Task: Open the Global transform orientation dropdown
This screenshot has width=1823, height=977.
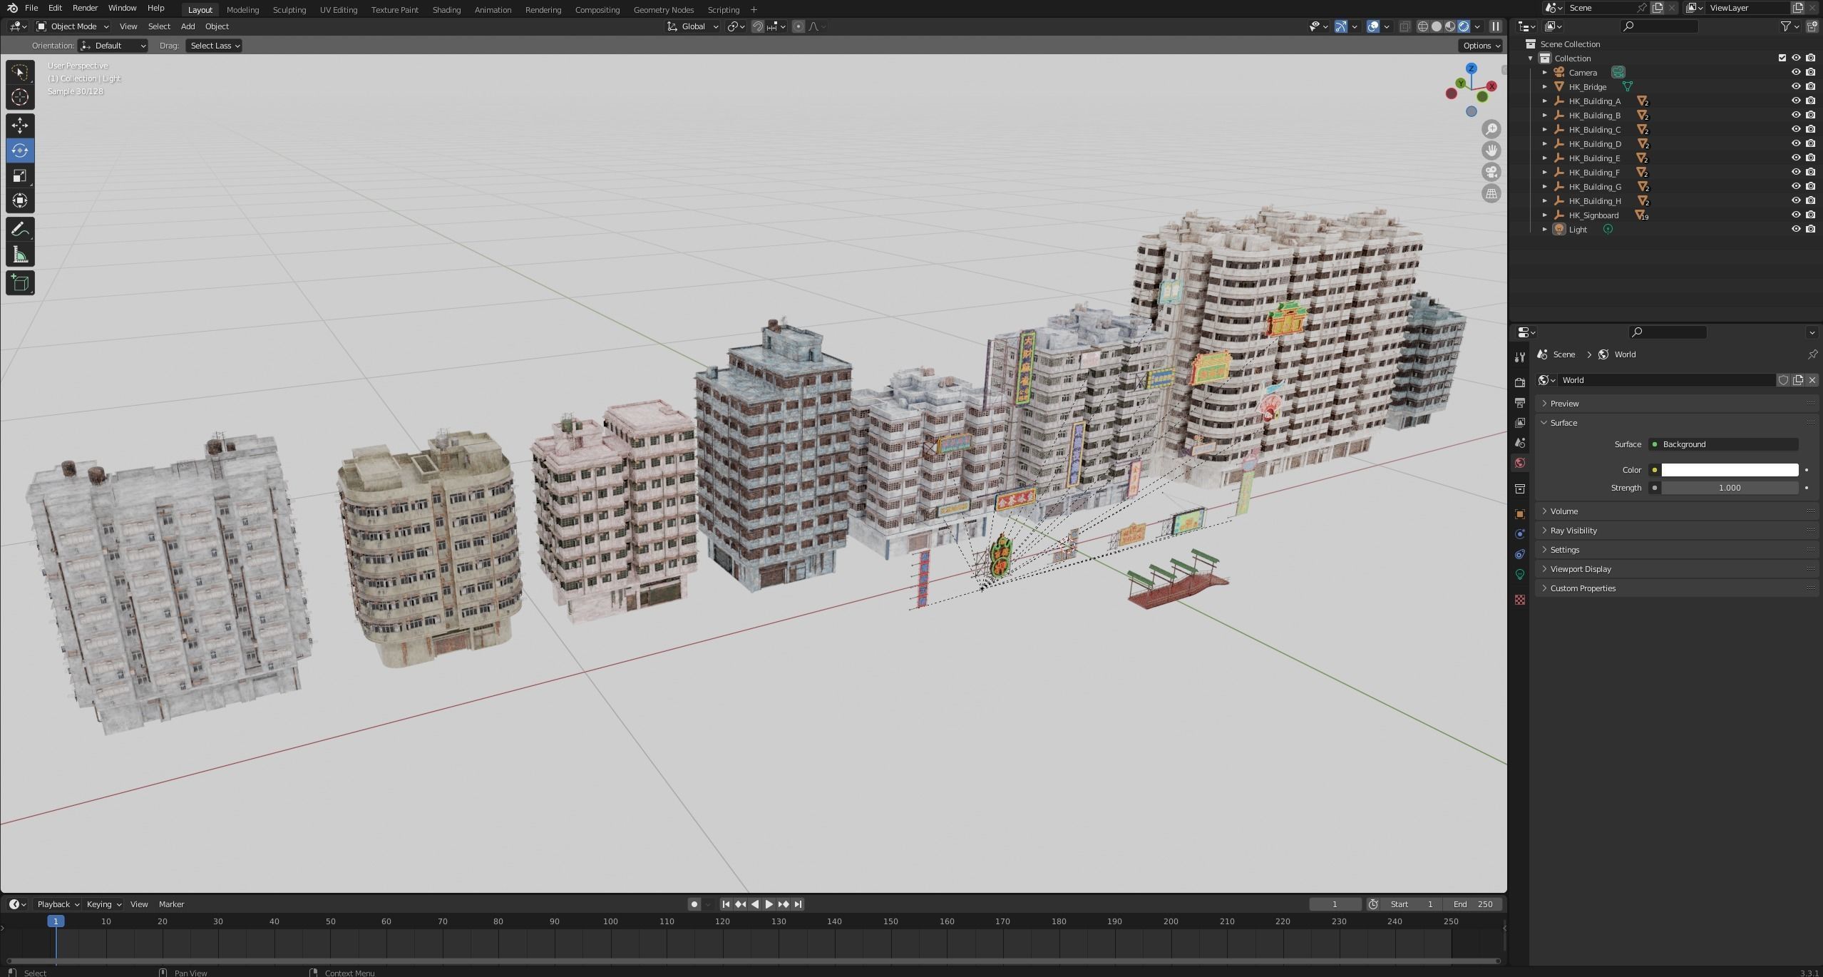Action: coord(693,26)
